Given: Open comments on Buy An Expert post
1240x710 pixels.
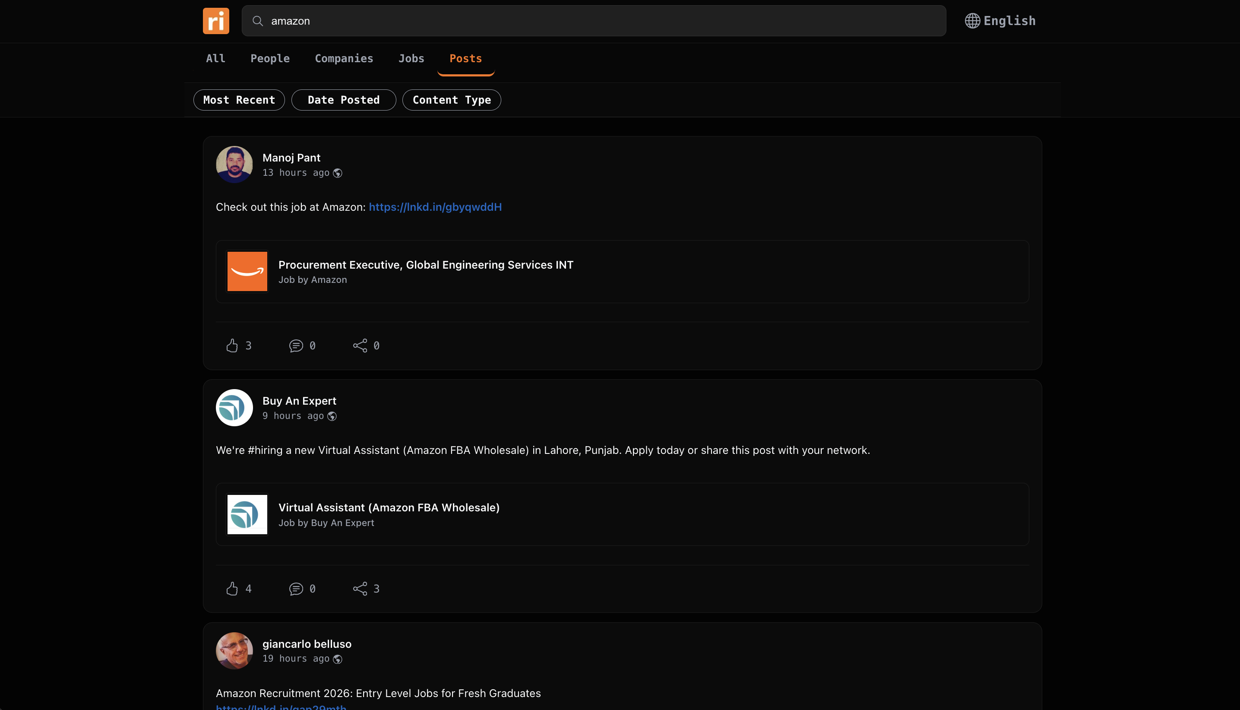Looking at the screenshot, I should [296, 589].
